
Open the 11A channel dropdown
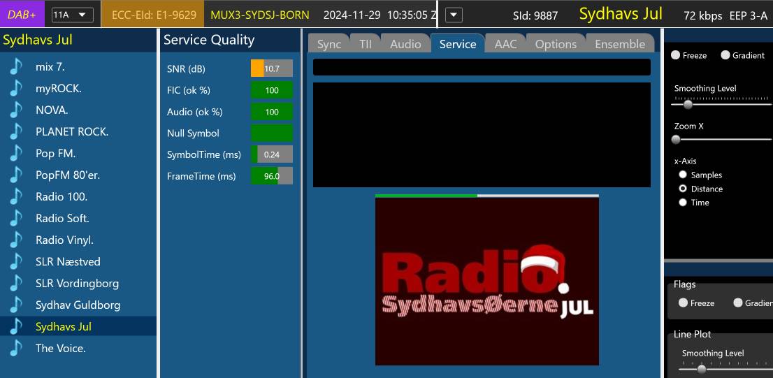tap(72, 15)
